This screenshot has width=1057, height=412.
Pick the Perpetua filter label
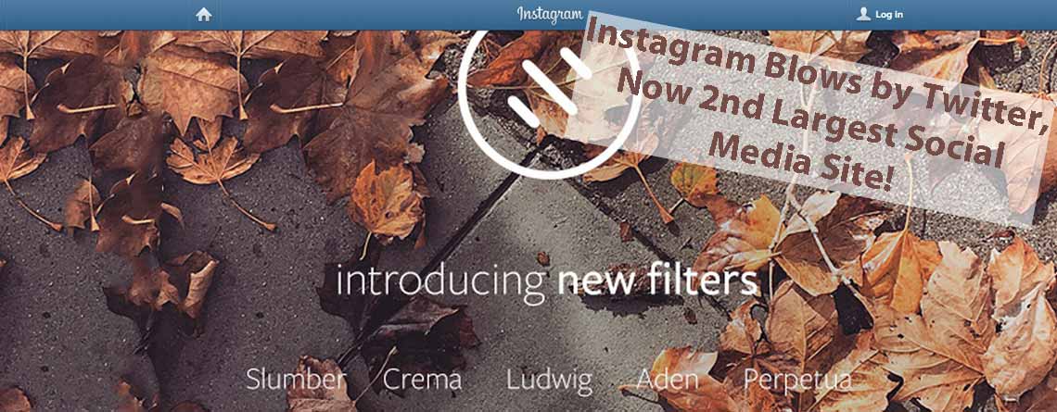796,381
